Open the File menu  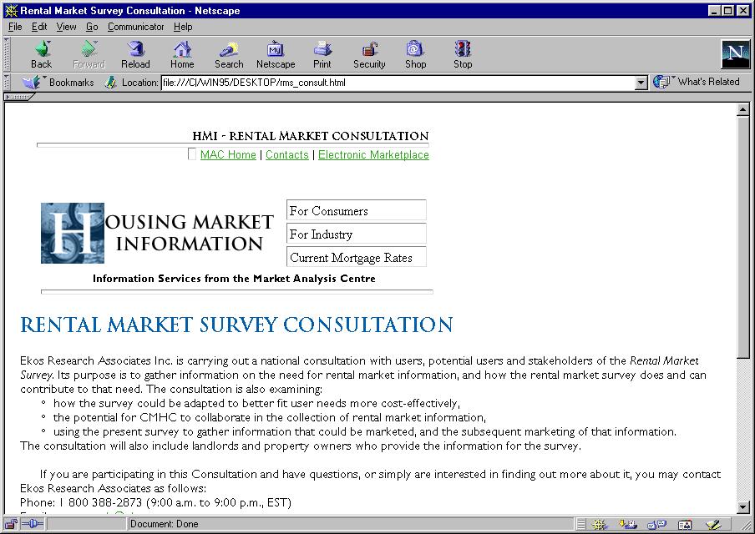coord(15,27)
